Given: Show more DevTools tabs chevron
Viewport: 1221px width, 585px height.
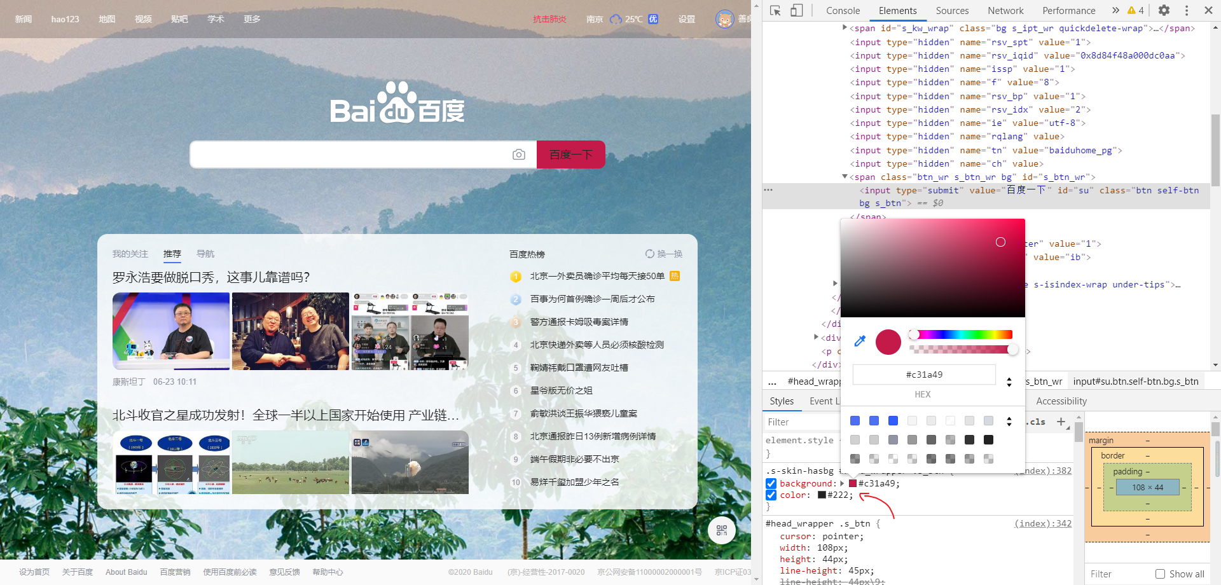Looking at the screenshot, I should pos(1115,10).
